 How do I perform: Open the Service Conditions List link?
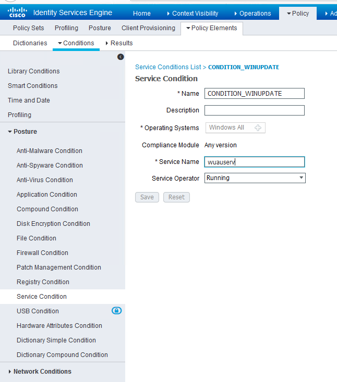[168, 67]
